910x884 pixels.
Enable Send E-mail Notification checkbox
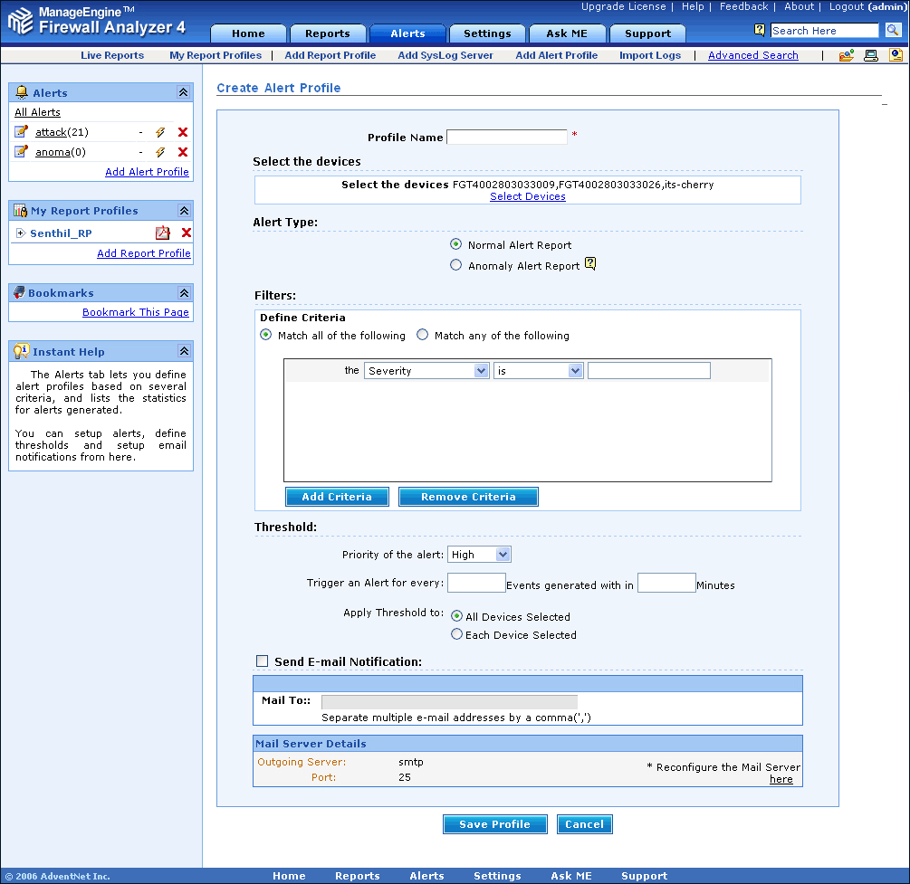tap(263, 661)
